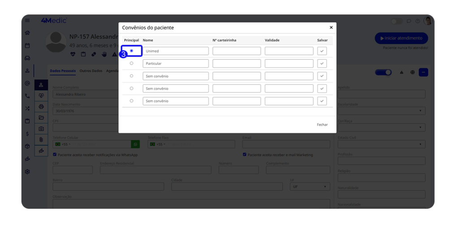The image size is (459, 240).
Task: Select Unimed as the principal convênio
Action: click(x=131, y=51)
